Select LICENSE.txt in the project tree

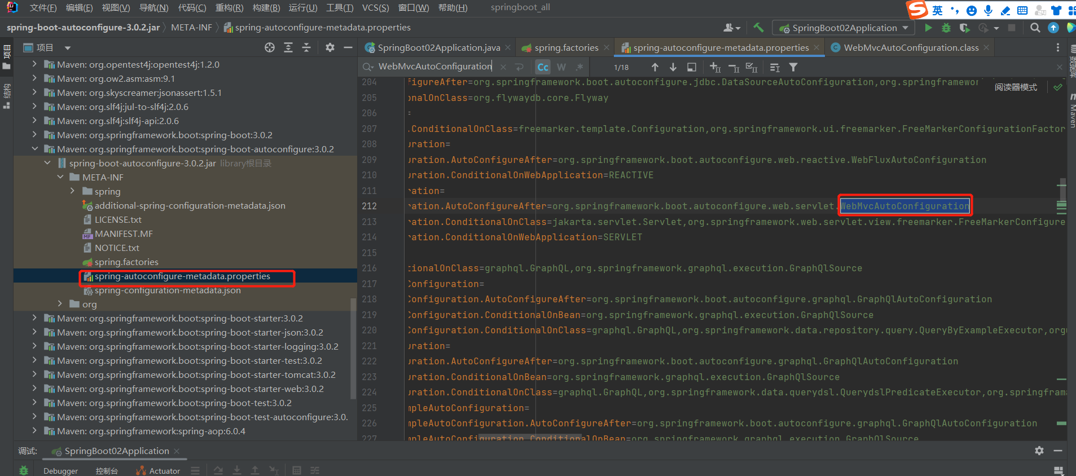tap(118, 219)
